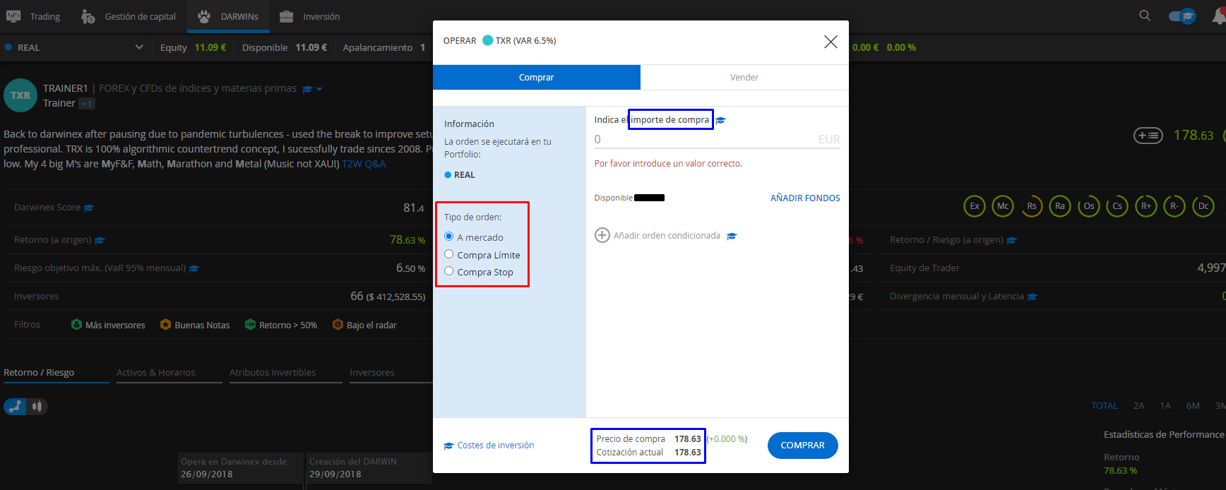Click help icon next to Riesgo objetivo máx.
Screen dimensions: 1226x490
pyautogui.click(x=194, y=268)
